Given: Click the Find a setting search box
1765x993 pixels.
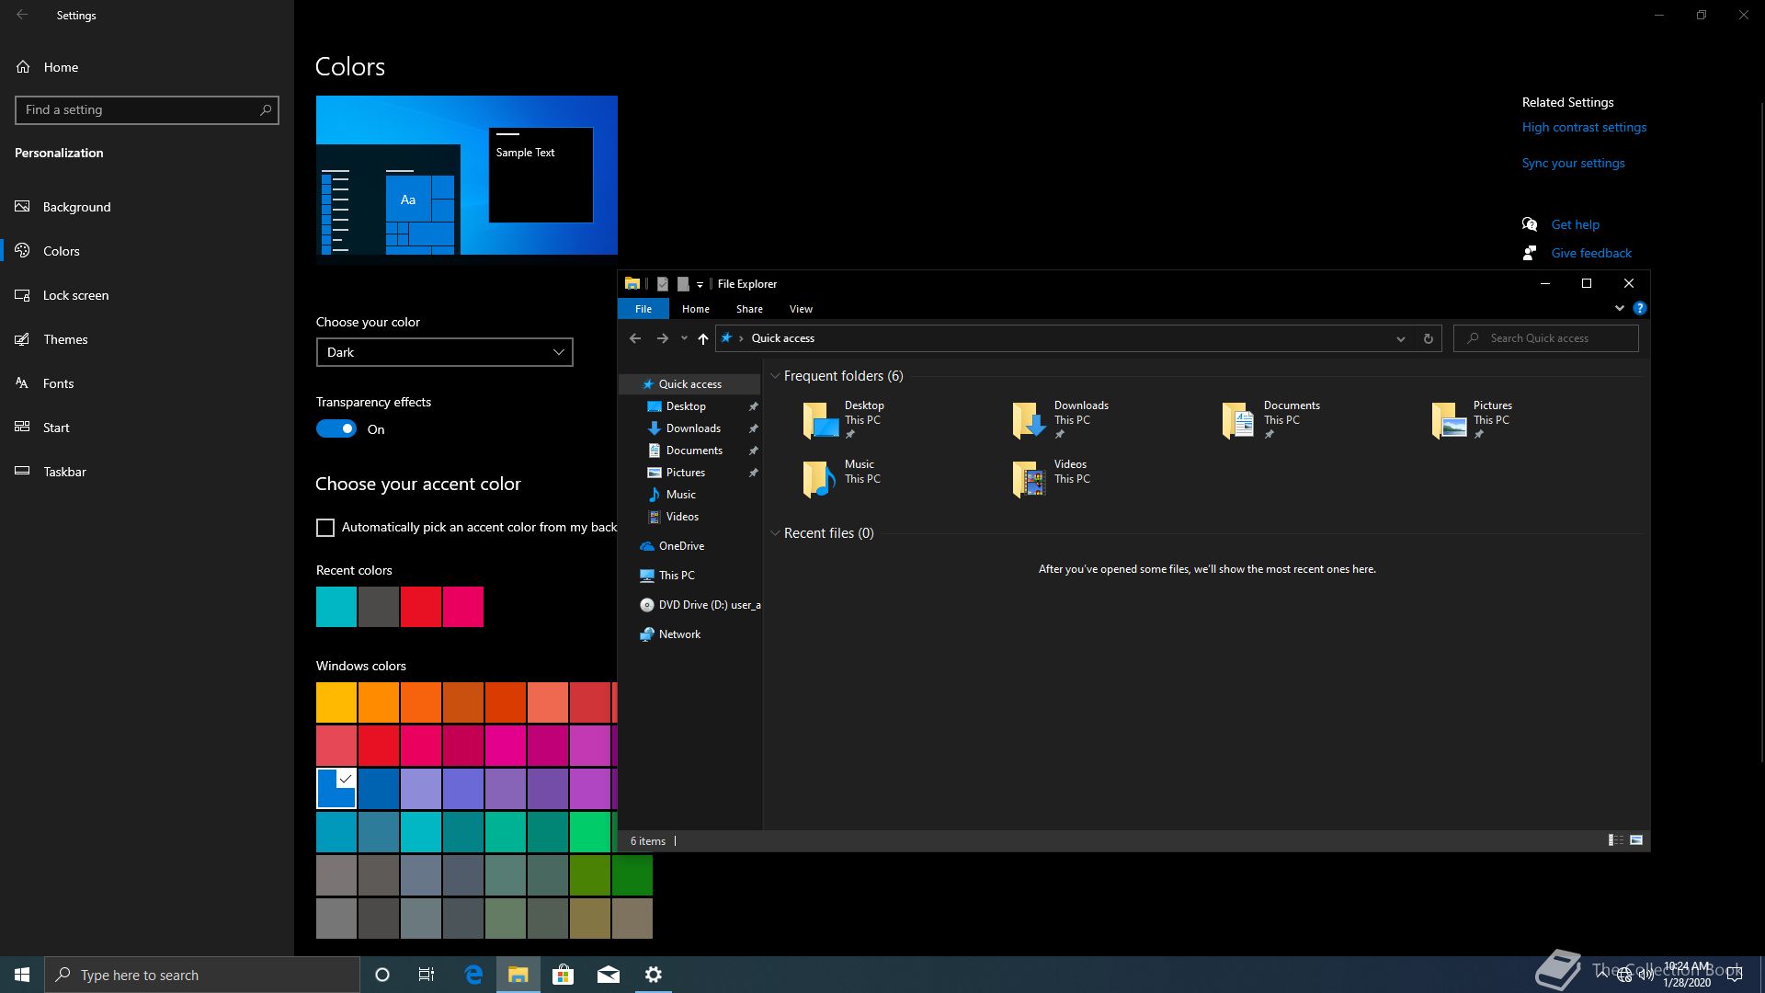Looking at the screenshot, I should [x=147, y=109].
